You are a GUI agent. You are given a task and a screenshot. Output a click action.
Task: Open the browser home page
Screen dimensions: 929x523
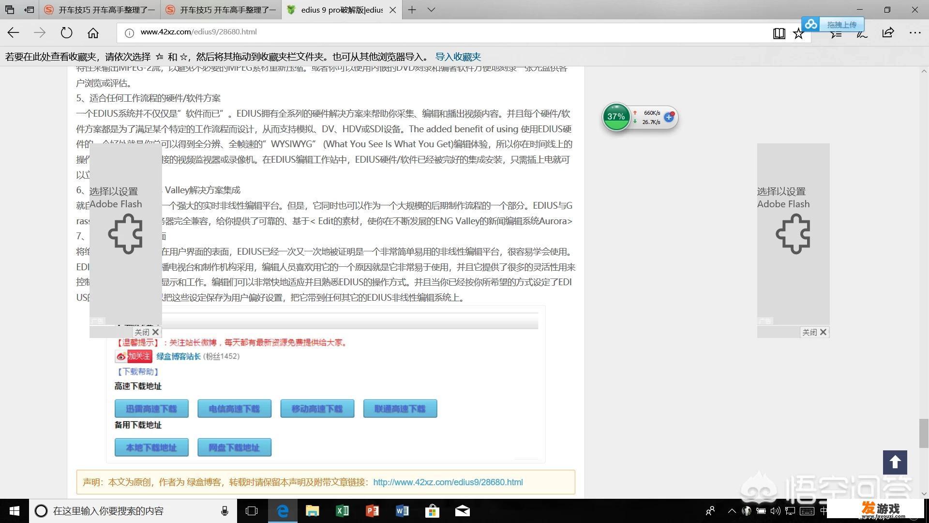(x=93, y=32)
